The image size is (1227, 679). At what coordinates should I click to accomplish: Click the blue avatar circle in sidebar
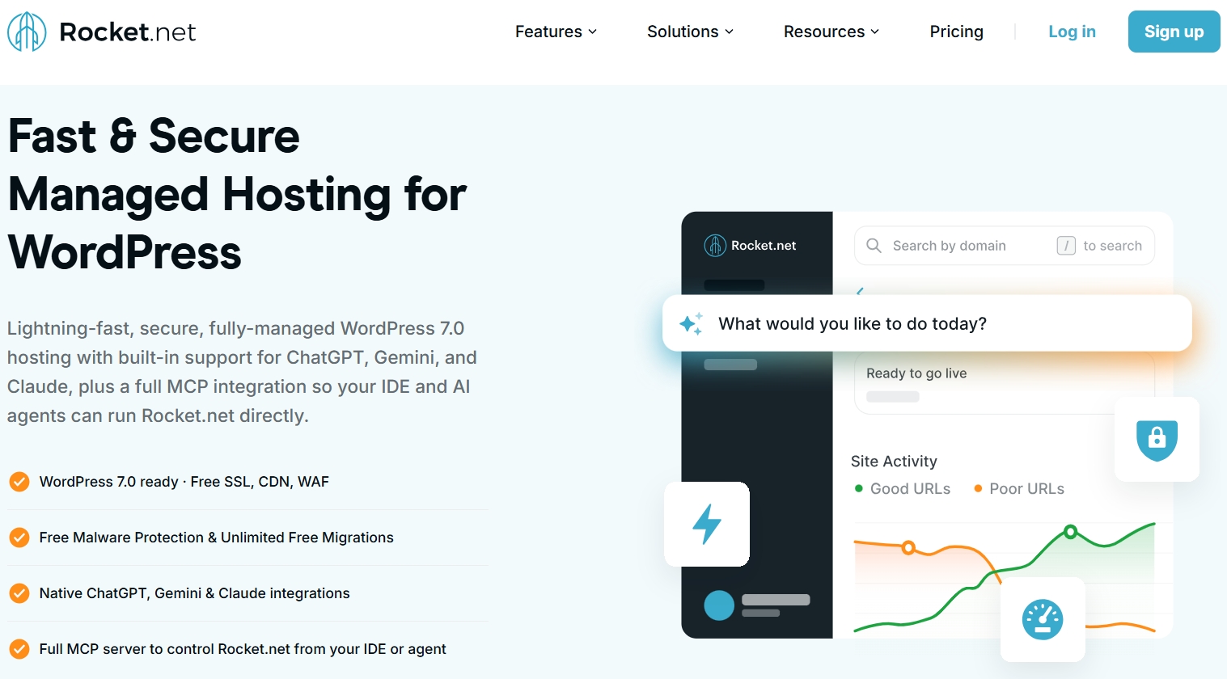pyautogui.click(x=718, y=605)
